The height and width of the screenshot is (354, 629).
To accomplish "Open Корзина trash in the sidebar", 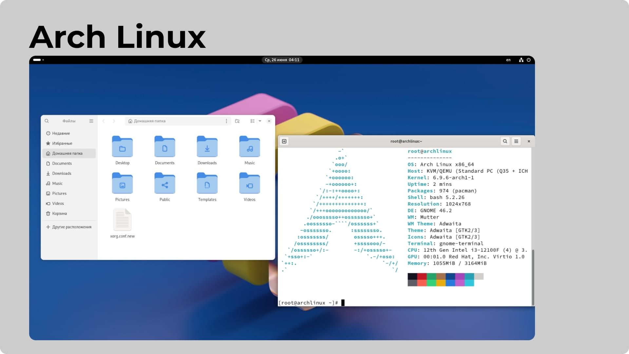I will coord(69,213).
